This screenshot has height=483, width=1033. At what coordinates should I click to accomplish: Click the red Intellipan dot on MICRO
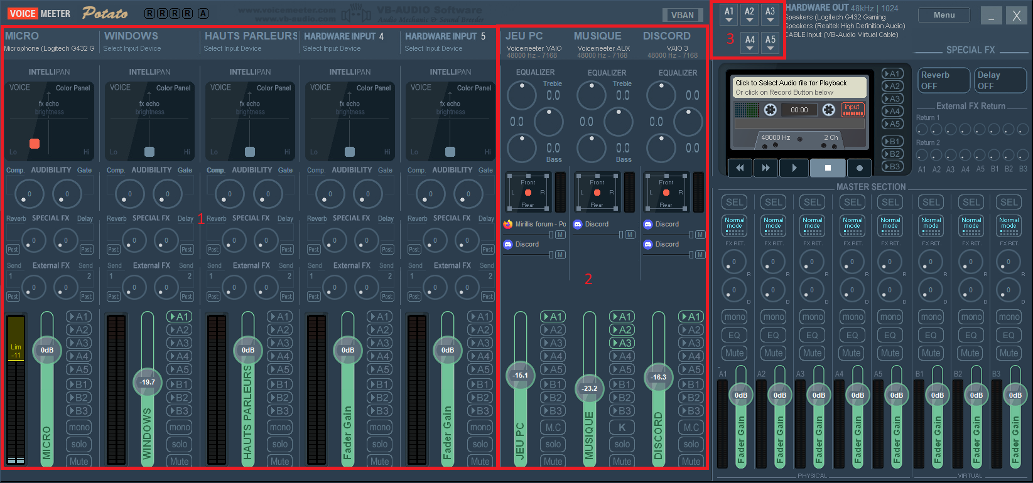pos(35,144)
